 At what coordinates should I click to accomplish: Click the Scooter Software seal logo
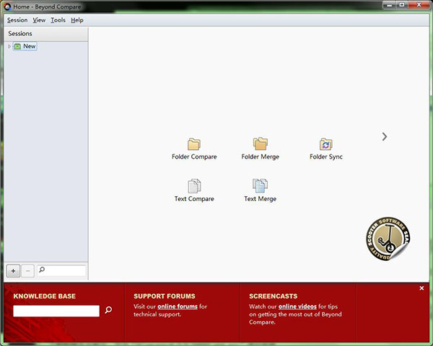pos(390,239)
